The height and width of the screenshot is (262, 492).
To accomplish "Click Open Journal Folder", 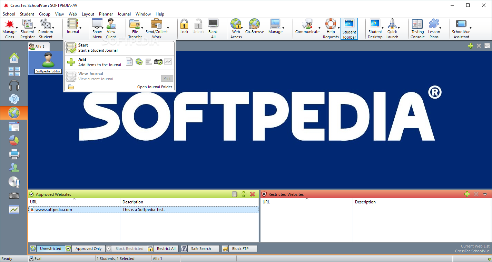I will pos(155,87).
